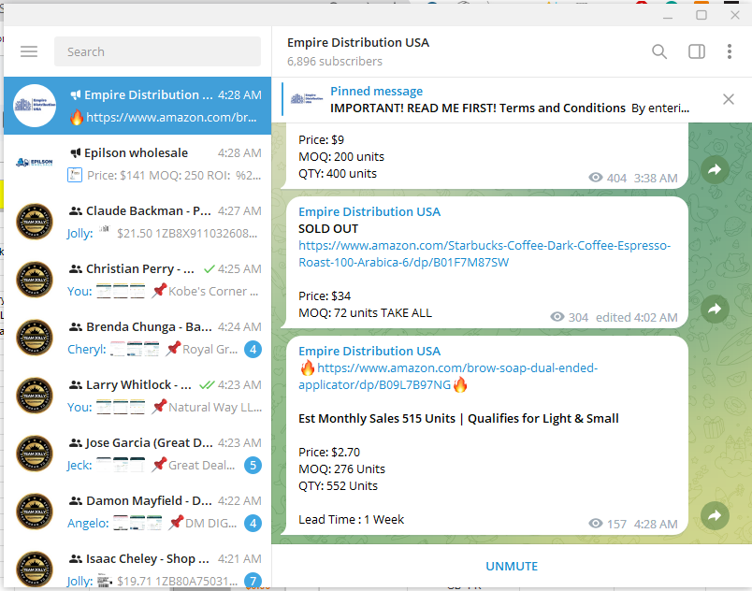This screenshot has height=591, width=752.
Task: Click pin emoji in Christian Perry preview
Action: click(x=159, y=291)
